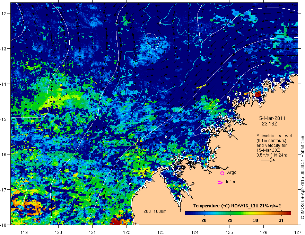The image size is (305, 235).
Task: Click the latitude label -18
Action: (x=3, y=225)
